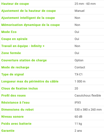Select the 'Manuel' value cell
Image resolution: width=104 pixels, height=134 pixels.
(79, 11)
